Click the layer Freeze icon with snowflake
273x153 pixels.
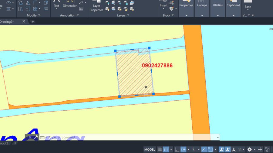click(x=120, y=3)
